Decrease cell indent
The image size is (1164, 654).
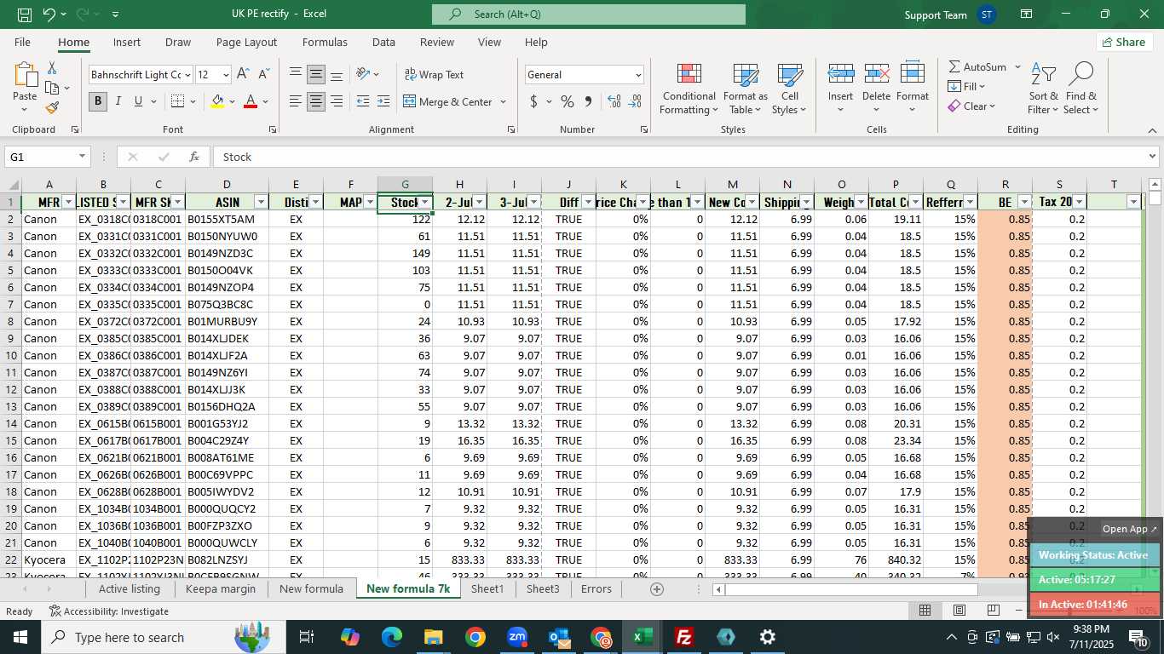[x=362, y=101]
